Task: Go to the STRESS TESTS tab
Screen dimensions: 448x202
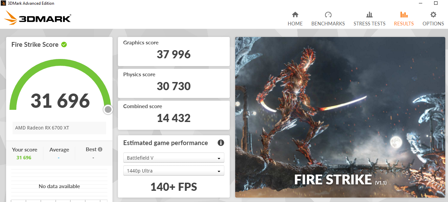Action: click(369, 19)
